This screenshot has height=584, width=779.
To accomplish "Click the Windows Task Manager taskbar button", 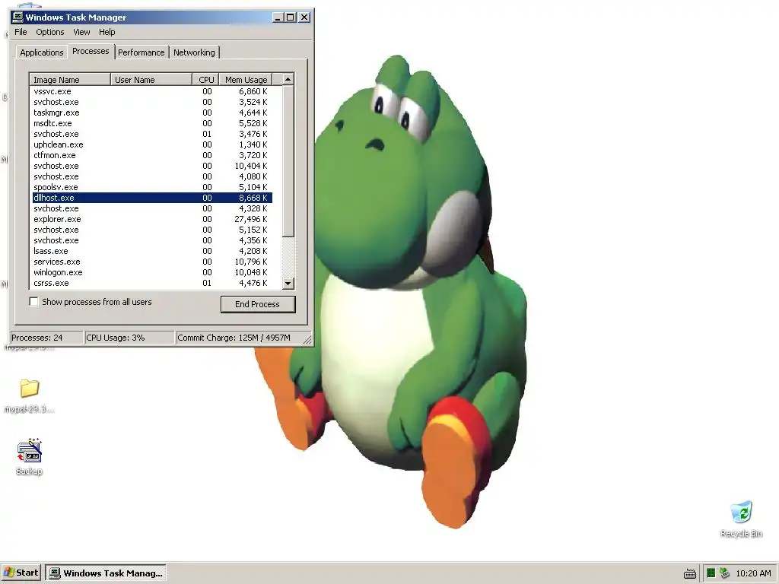I will tap(106, 573).
